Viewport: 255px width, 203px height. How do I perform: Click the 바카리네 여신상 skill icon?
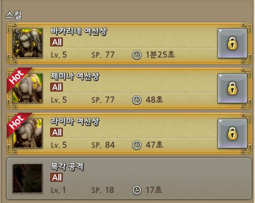click(x=28, y=43)
